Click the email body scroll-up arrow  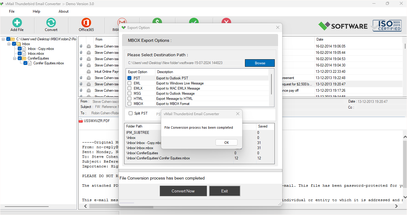[x=405, y=137]
